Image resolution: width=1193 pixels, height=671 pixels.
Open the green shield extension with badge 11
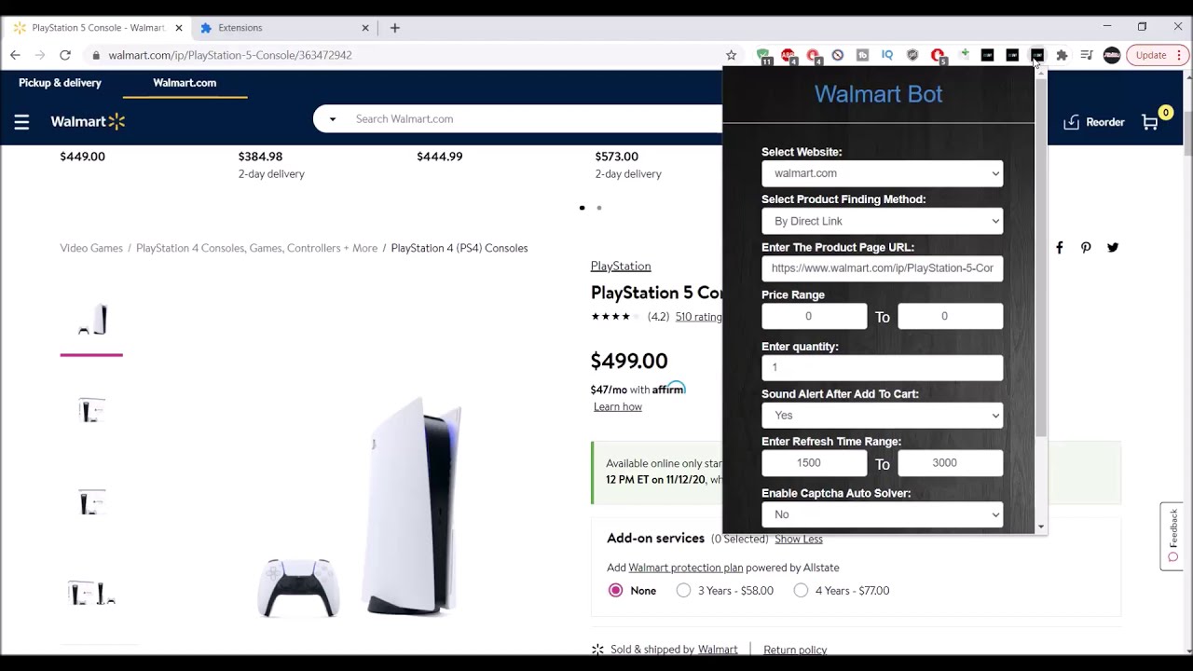(763, 55)
